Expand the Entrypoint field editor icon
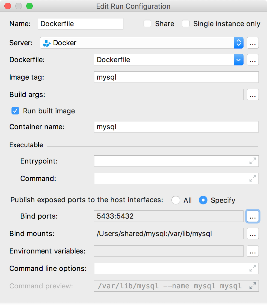This screenshot has height=305, width=267. 253,161
